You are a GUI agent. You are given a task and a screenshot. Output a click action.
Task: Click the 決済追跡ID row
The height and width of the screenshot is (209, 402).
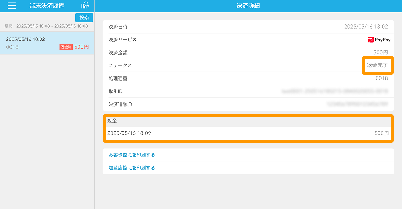248,104
